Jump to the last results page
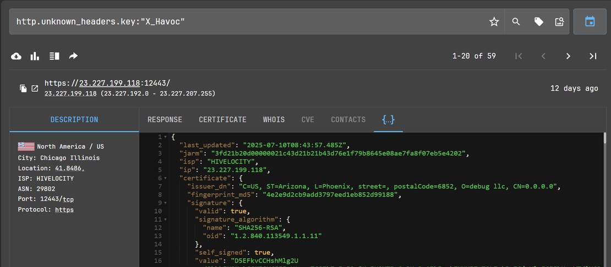611x267 pixels. coord(593,56)
